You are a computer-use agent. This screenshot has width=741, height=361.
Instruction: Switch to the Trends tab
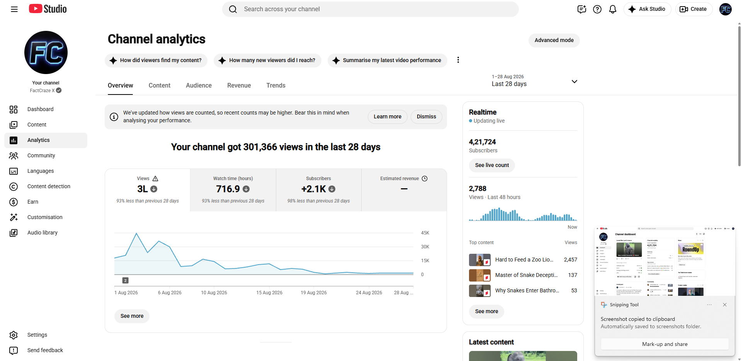click(x=276, y=86)
